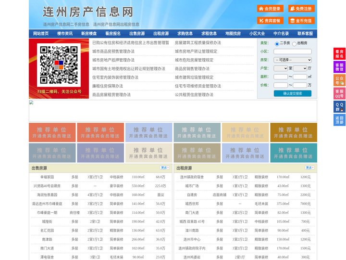
Task: Select the 二手房 radio button
Action: click(277, 44)
